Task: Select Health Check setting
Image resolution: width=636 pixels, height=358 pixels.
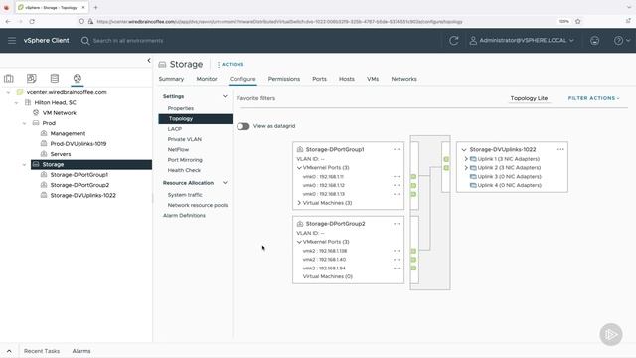Action: tap(184, 170)
